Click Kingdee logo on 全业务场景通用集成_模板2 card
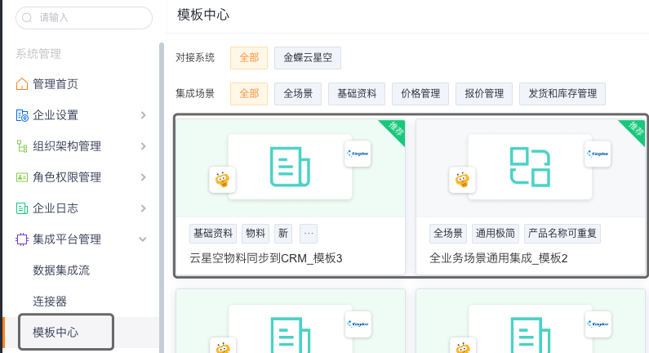Viewport: 649px width, 353px height. coord(598,154)
